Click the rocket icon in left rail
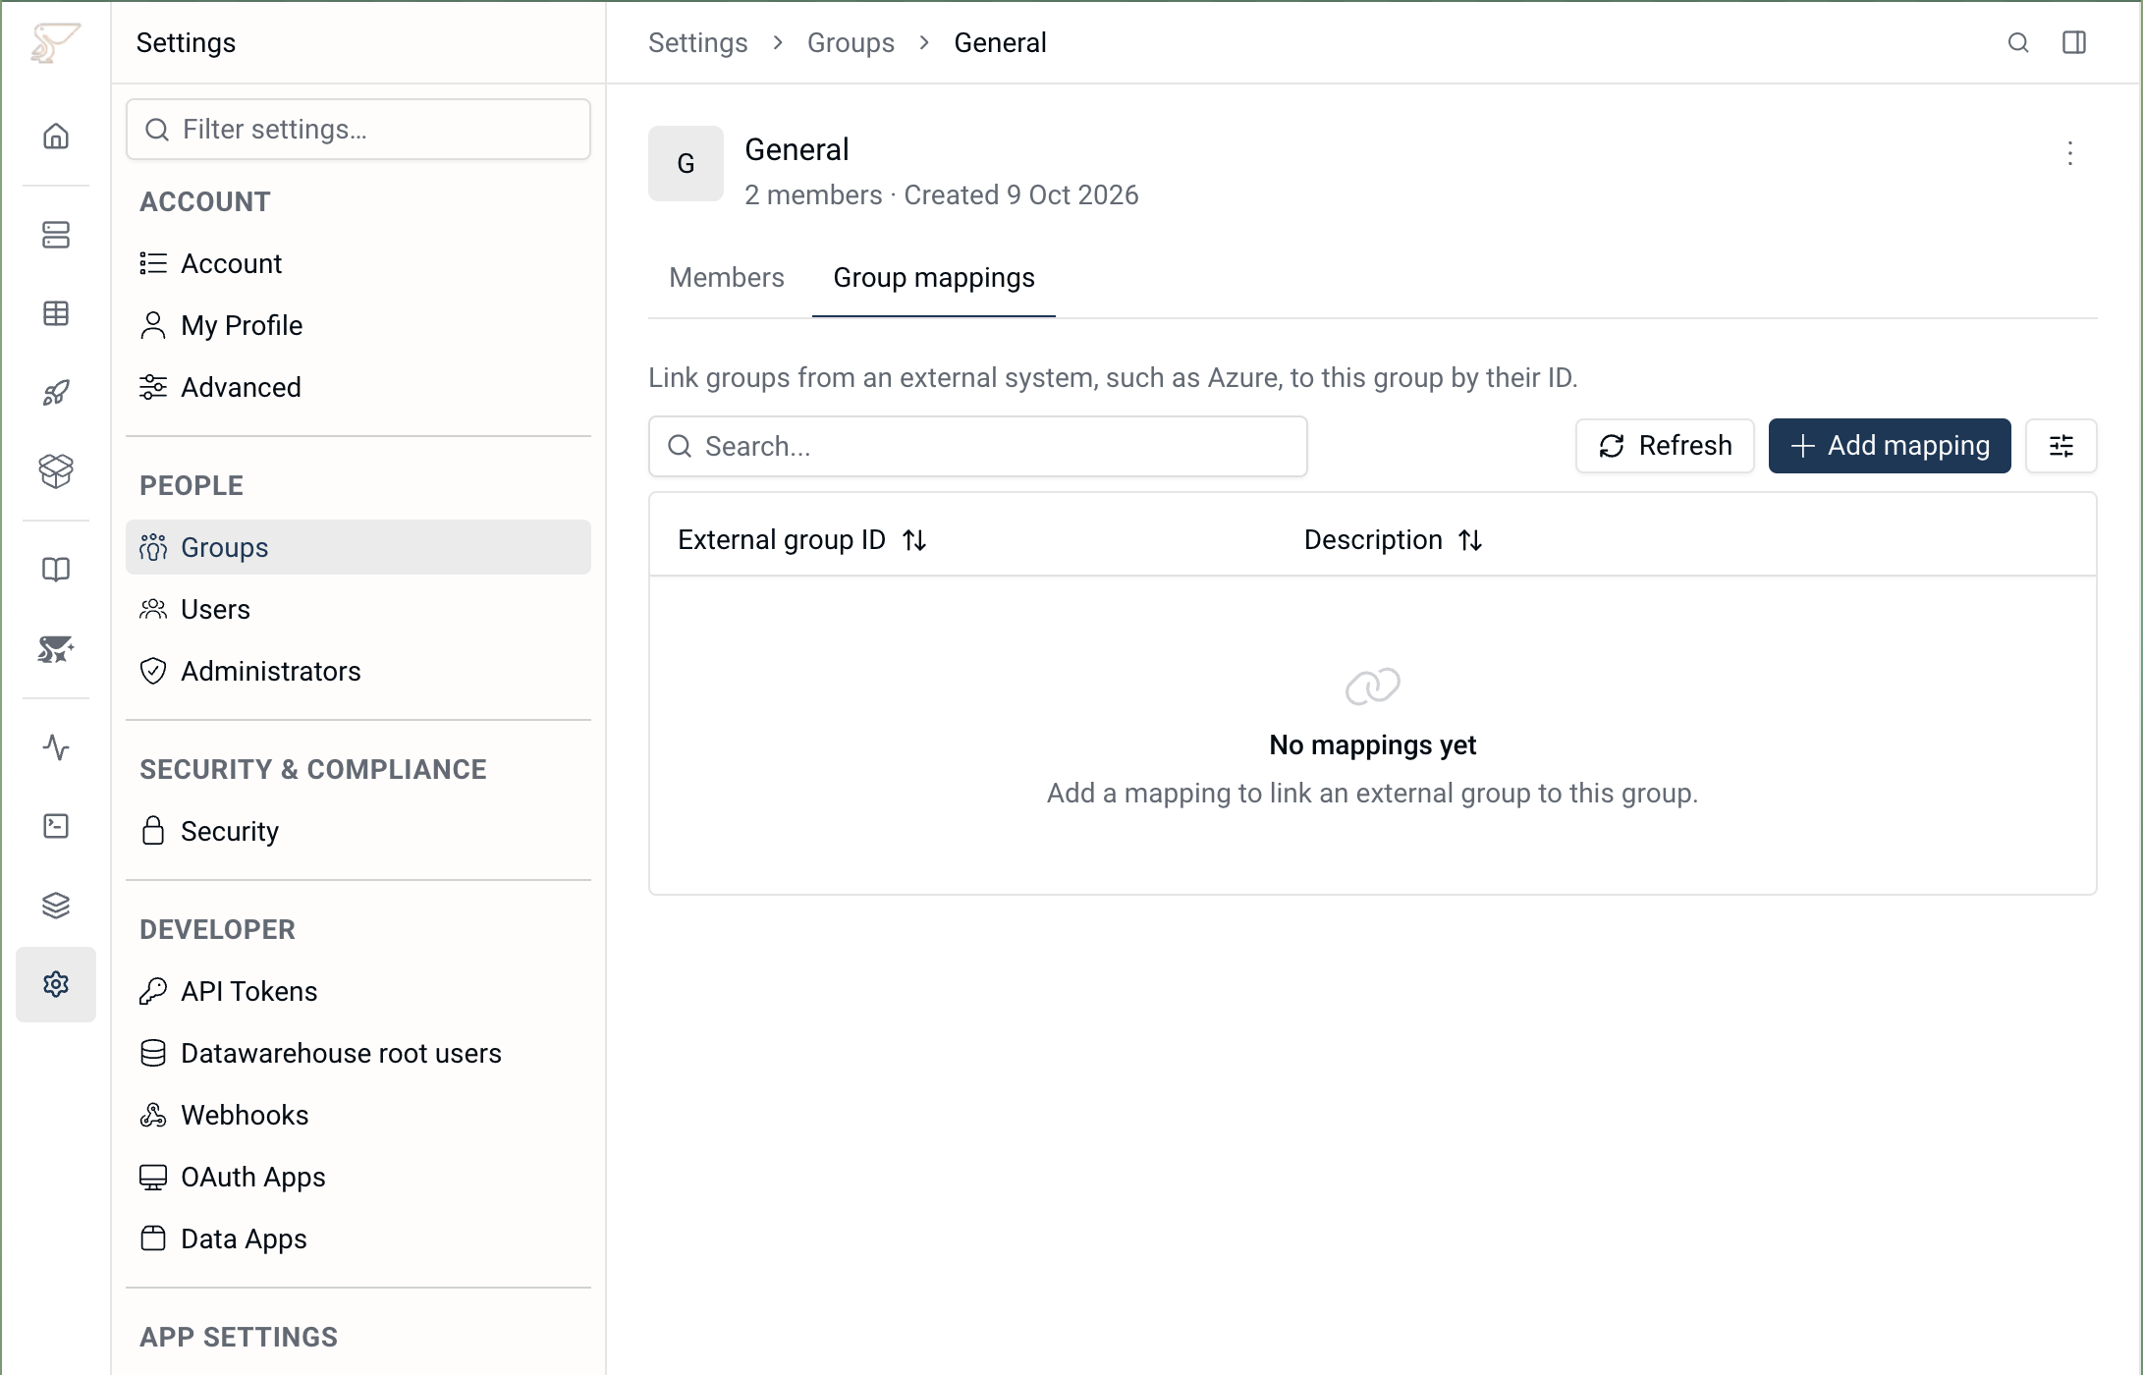2143x1375 pixels. (x=56, y=393)
